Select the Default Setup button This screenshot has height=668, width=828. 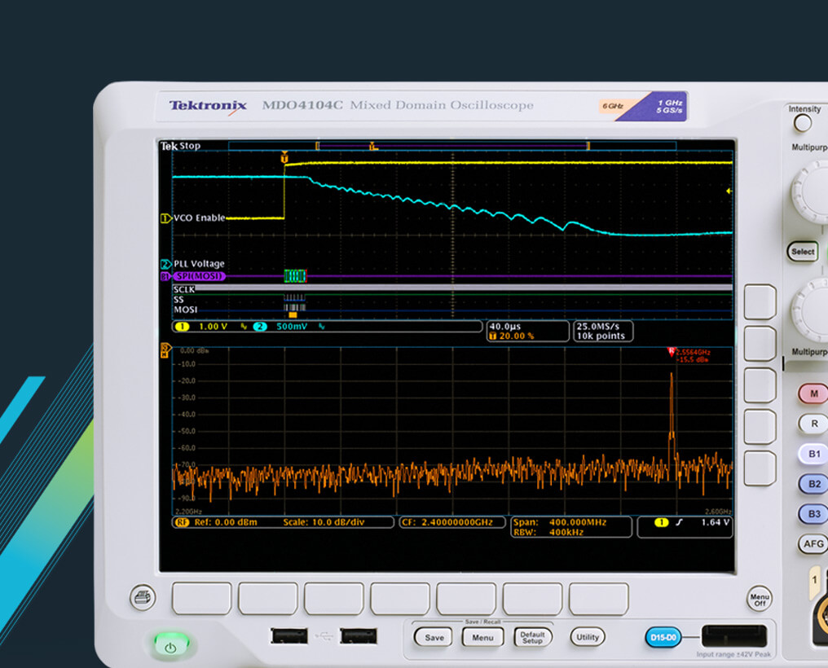click(532, 637)
